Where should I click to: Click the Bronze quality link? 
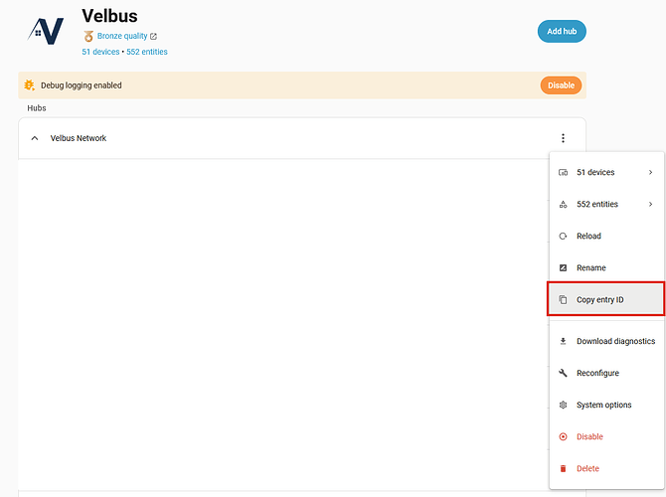(x=122, y=37)
